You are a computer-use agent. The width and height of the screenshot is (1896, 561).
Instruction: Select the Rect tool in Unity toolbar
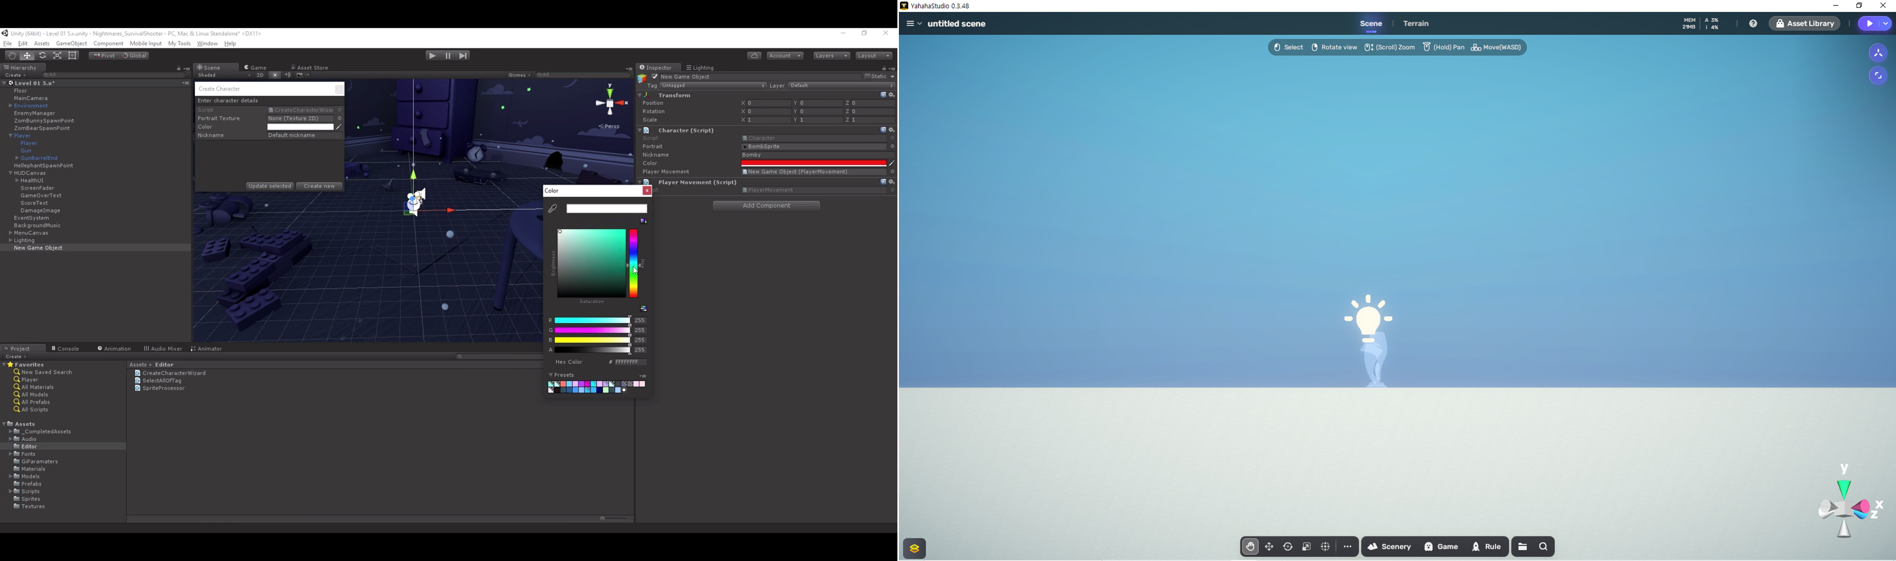point(73,56)
